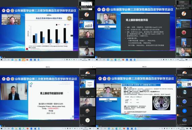Open PowerPoint in top-right screenshot's taskbar

123,60
